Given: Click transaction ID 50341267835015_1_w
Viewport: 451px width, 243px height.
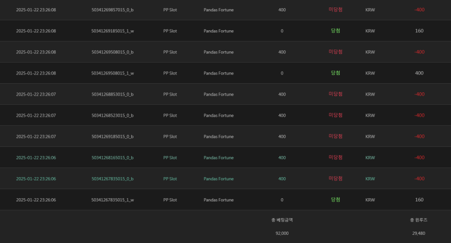Looking at the screenshot, I should coord(112,199).
